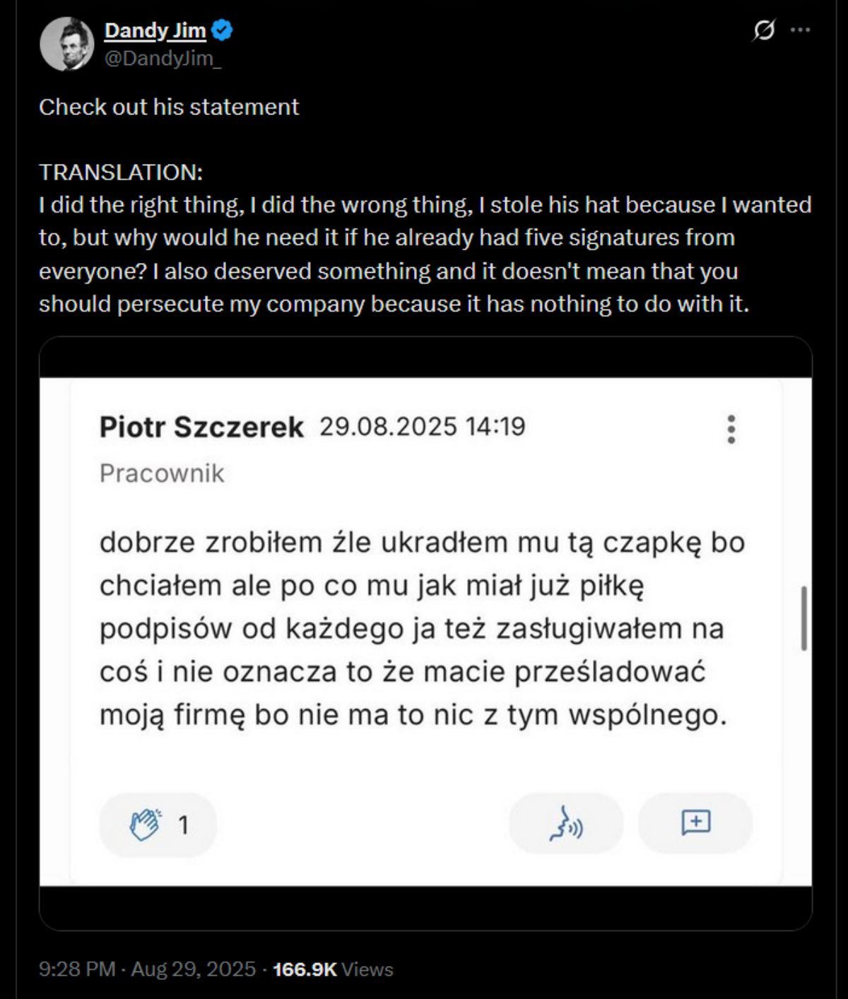
Task: Click the read aloud speaking-head icon
Action: [565, 823]
